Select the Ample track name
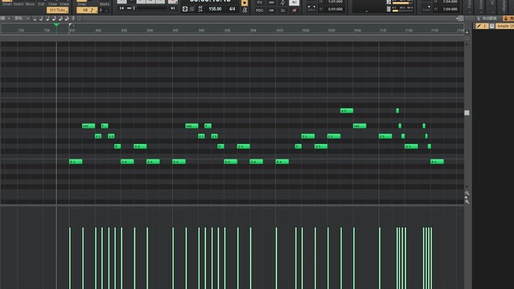 505,26
